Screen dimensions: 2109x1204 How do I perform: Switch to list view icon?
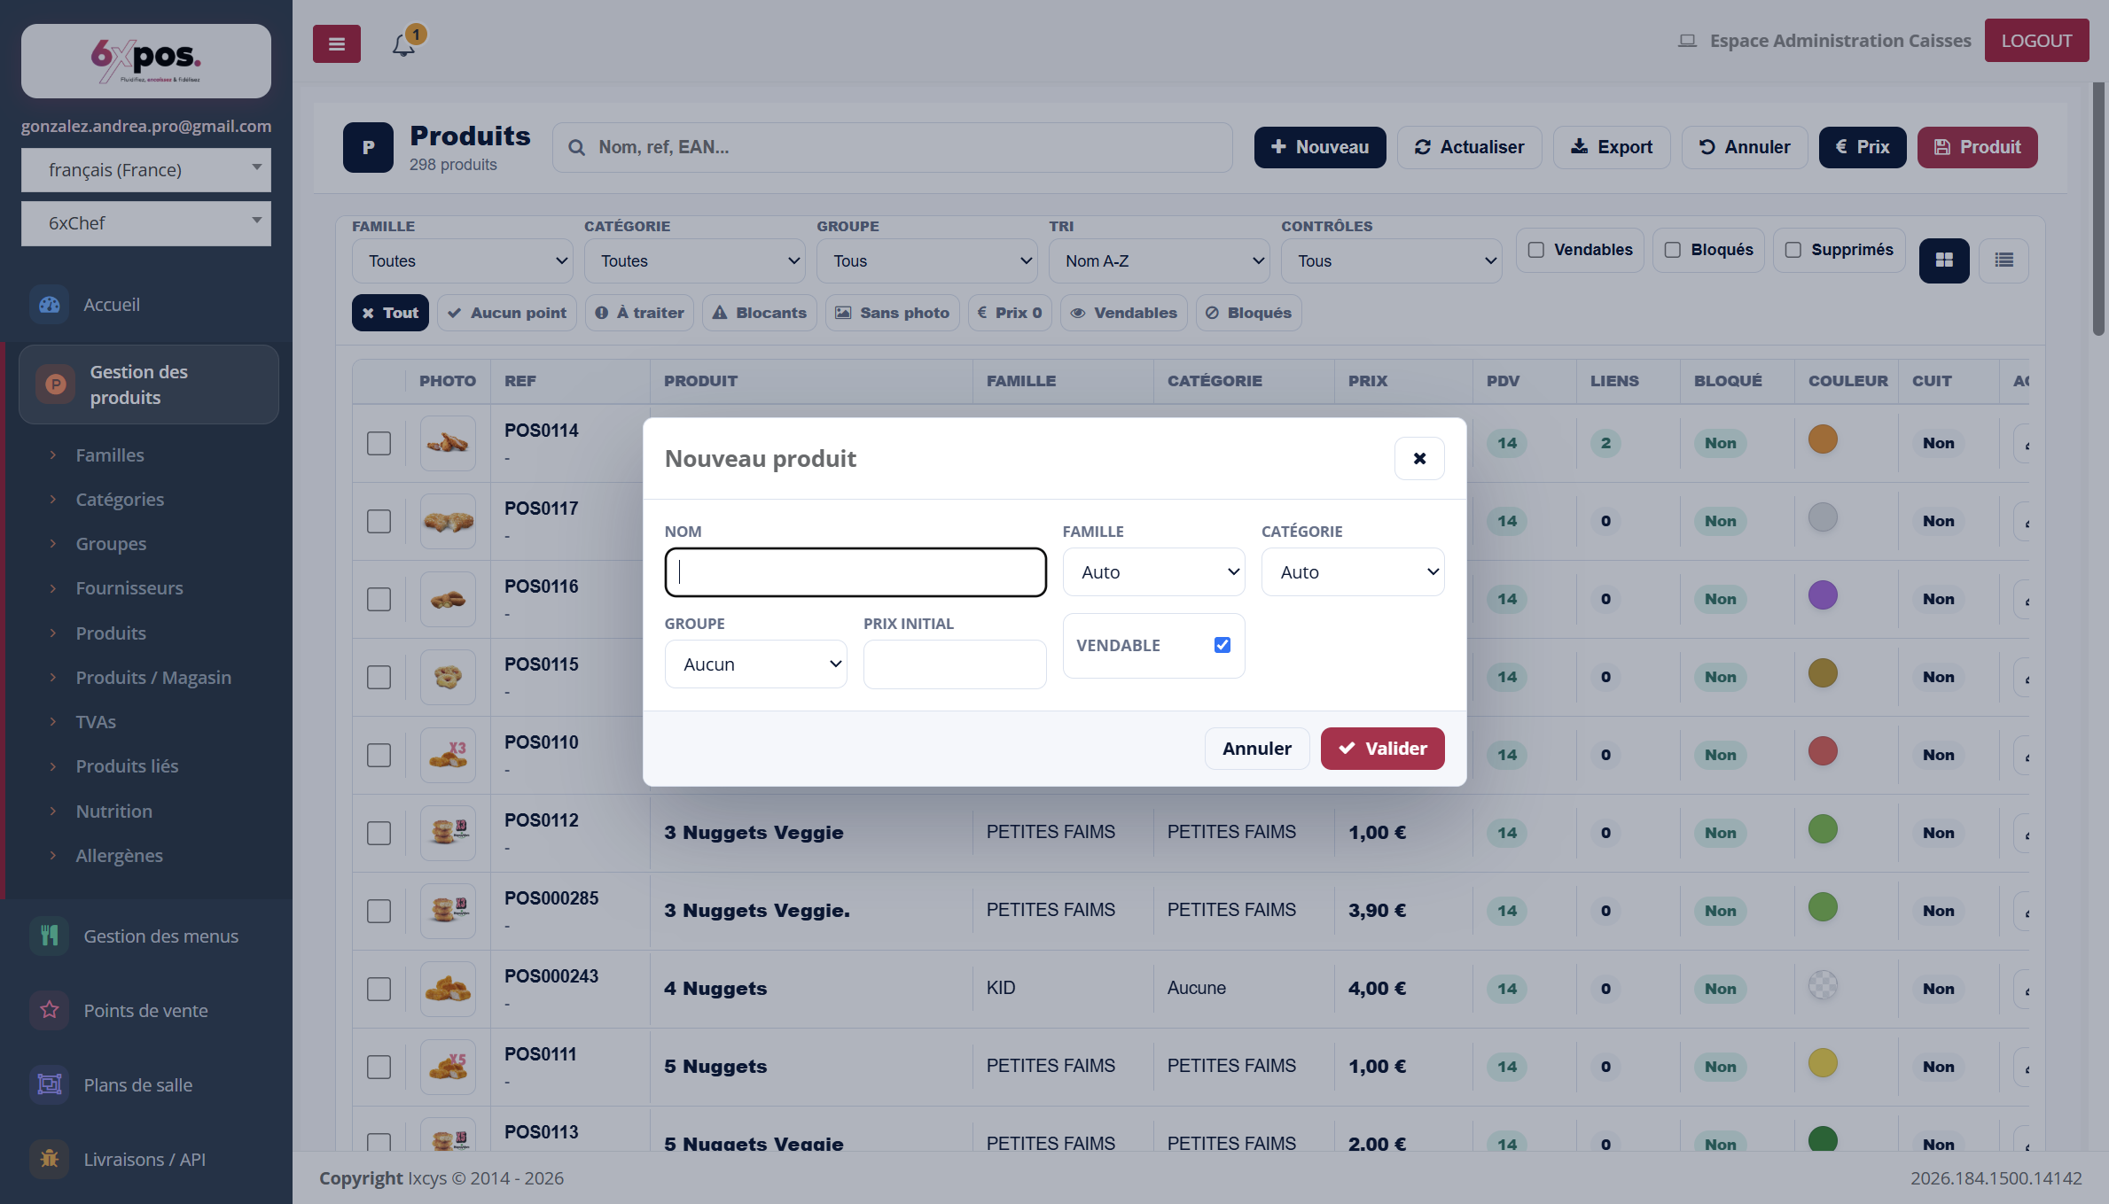click(2004, 260)
